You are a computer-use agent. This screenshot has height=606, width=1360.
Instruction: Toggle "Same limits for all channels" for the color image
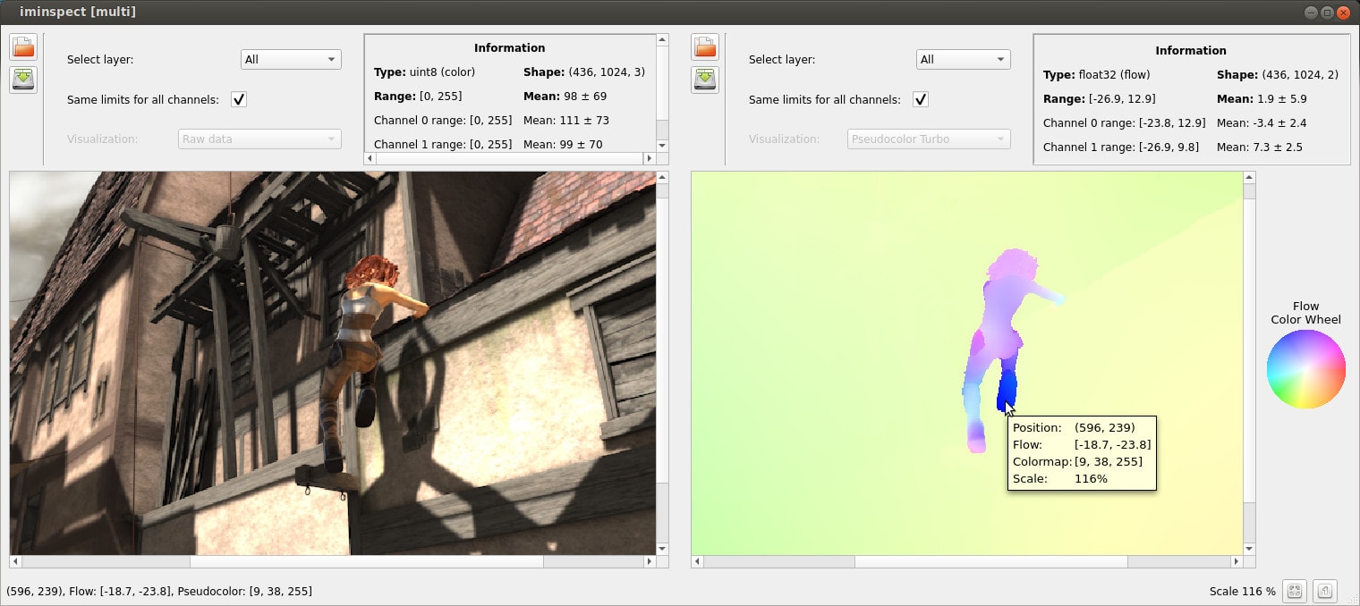click(238, 99)
